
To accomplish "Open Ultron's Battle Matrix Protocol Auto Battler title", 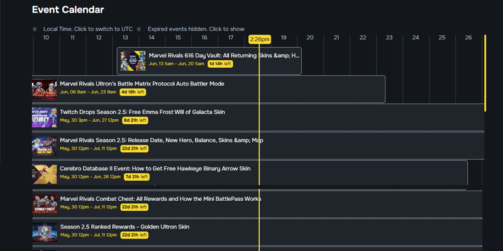I will (142, 84).
